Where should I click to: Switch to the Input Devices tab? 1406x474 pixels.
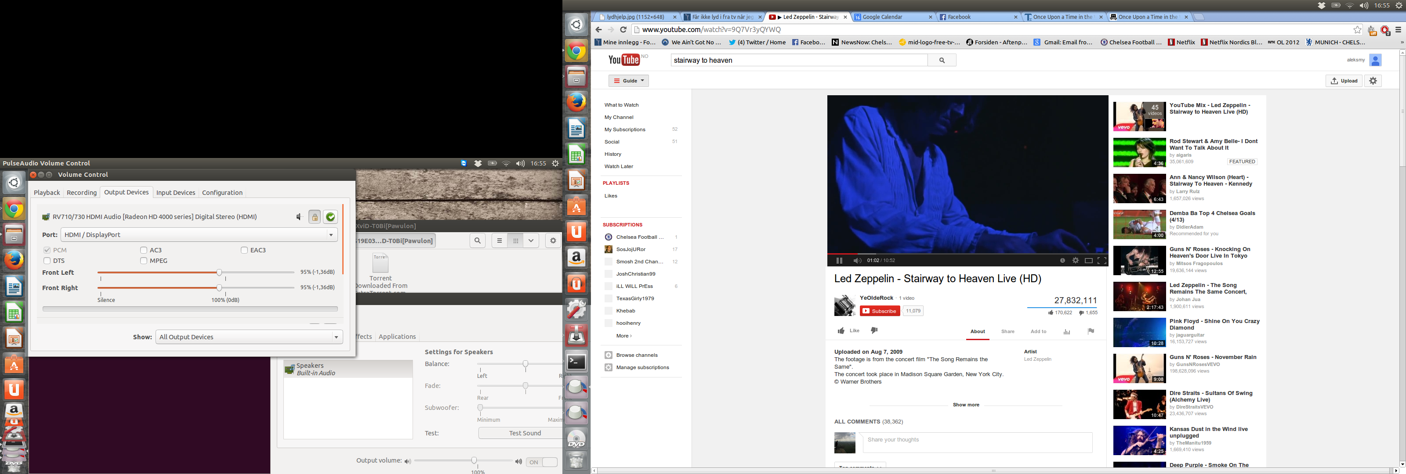(176, 193)
